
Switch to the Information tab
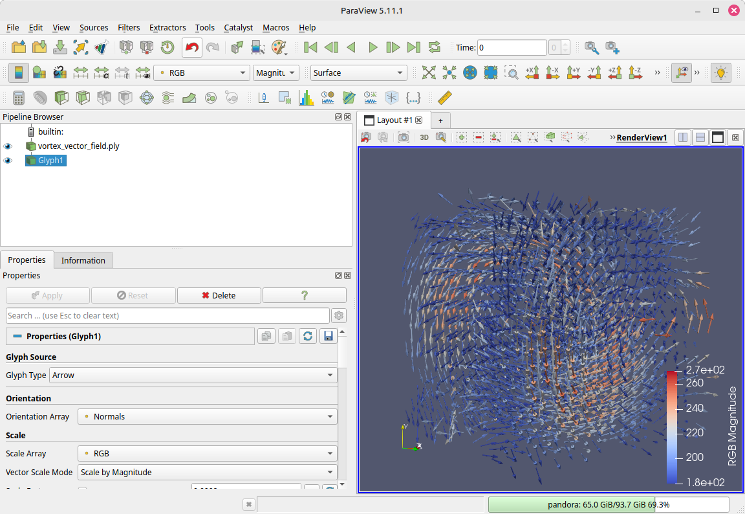coord(83,260)
